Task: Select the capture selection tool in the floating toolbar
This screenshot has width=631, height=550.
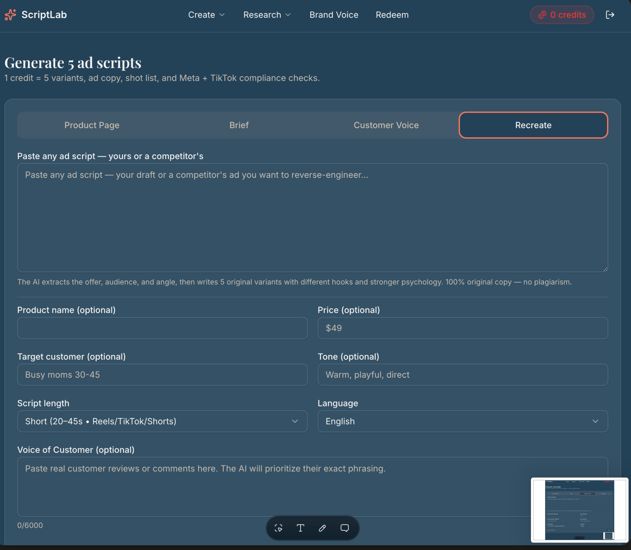Action: pyautogui.click(x=278, y=528)
